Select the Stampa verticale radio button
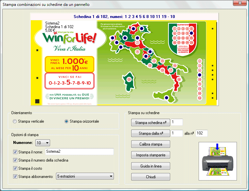This screenshot has height=191, width=249. [x=15, y=122]
